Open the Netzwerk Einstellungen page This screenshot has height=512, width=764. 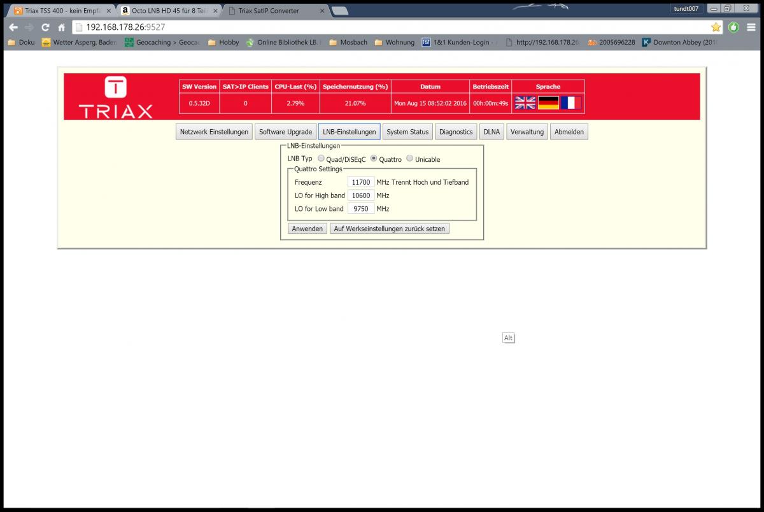pyautogui.click(x=214, y=132)
